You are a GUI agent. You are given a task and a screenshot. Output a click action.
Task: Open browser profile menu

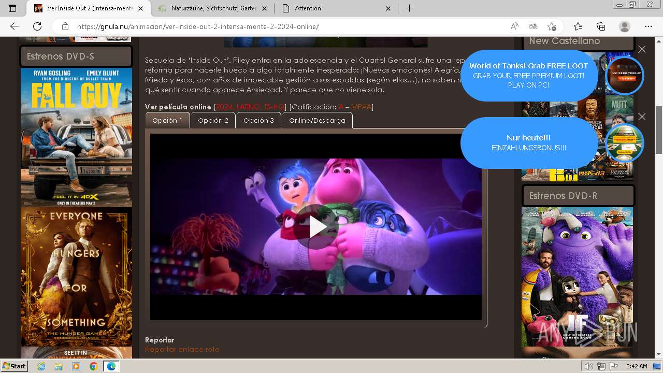click(x=625, y=26)
